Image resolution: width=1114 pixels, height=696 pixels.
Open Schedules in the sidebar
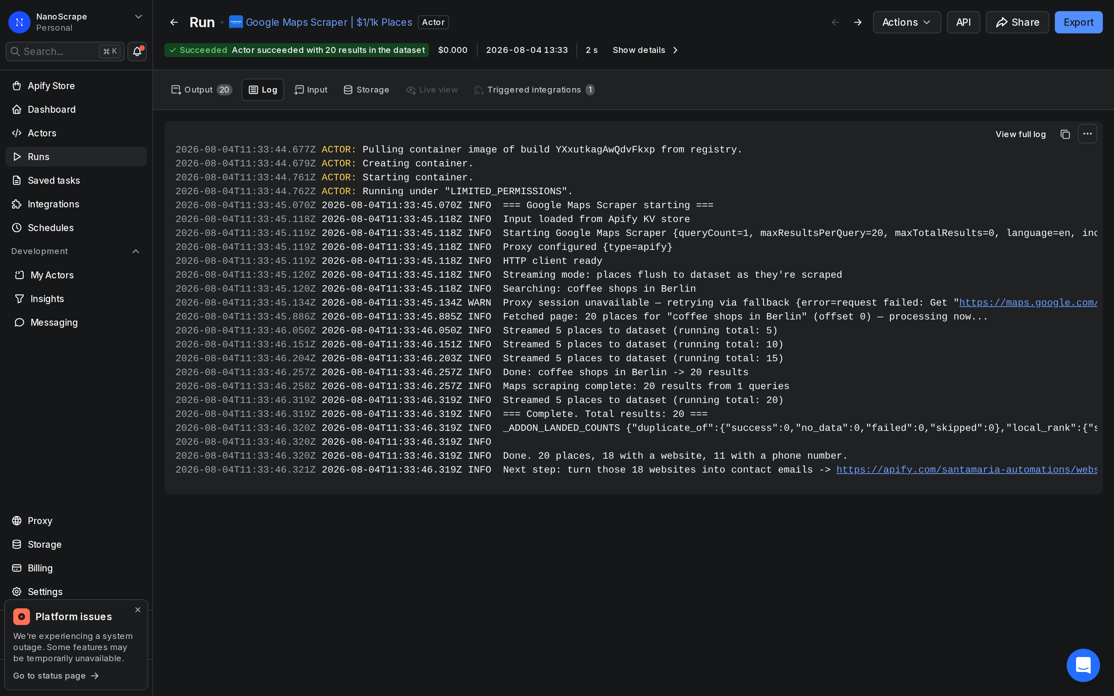click(x=76, y=228)
